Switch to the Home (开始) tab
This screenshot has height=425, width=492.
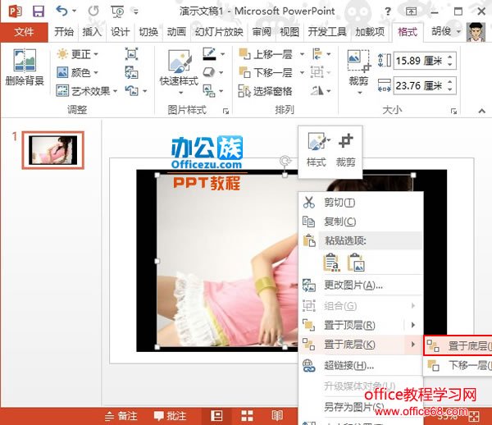64,32
